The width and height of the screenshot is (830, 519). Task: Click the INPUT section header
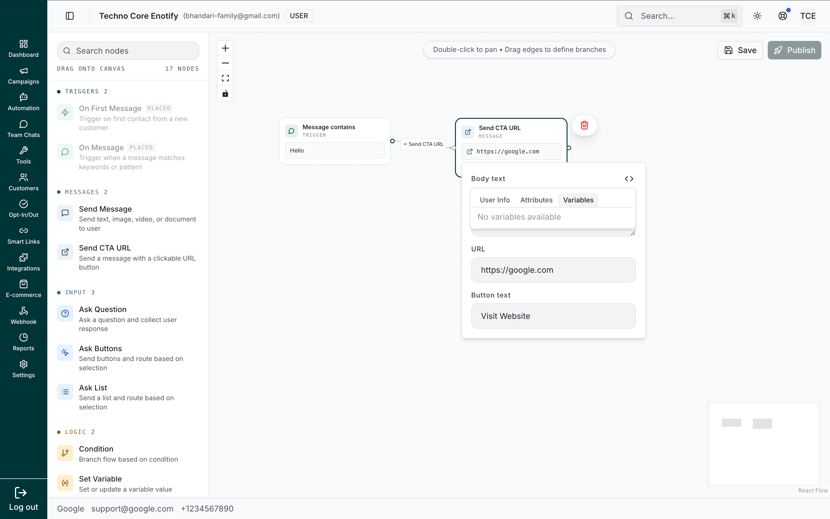[x=76, y=292]
